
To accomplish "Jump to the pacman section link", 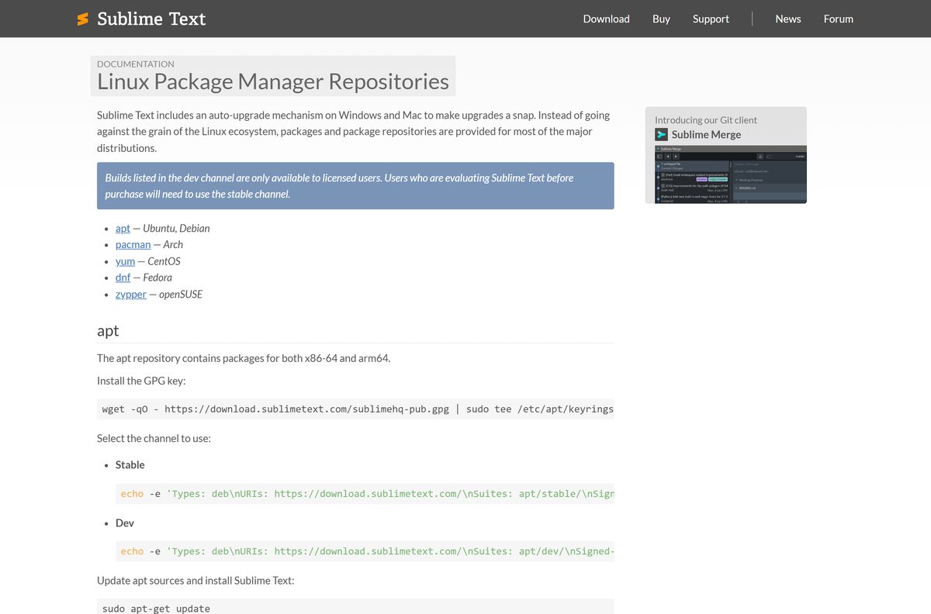I will (133, 244).
